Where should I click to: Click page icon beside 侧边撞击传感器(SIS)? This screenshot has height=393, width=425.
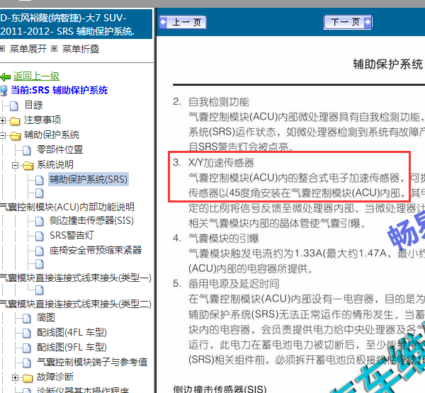[39, 221]
